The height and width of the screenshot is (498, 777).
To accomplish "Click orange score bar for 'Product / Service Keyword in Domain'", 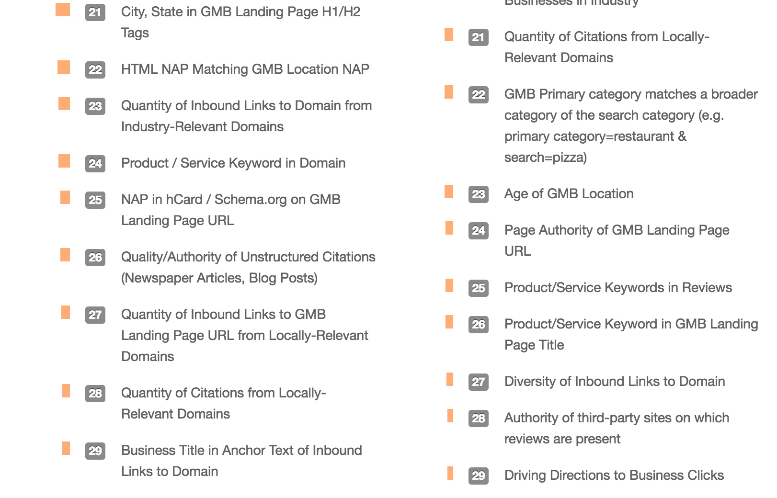I will pyautogui.click(x=64, y=161).
